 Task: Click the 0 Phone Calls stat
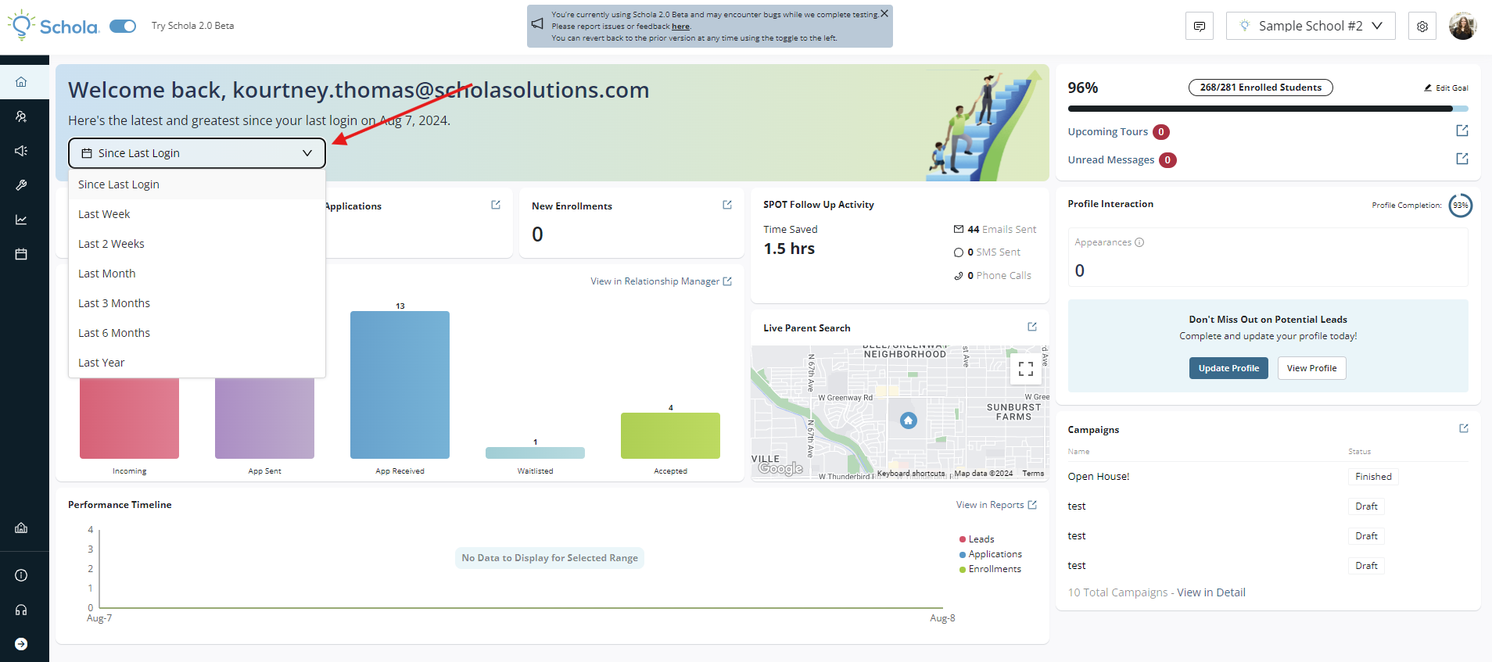click(x=992, y=276)
